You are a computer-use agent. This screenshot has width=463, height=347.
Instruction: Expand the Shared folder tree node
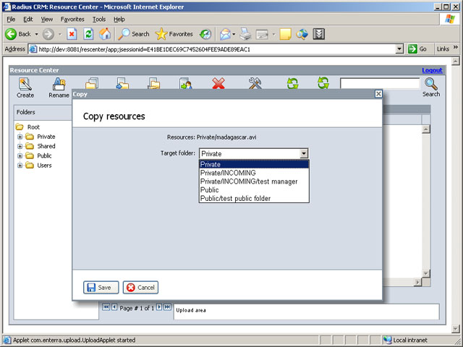[20, 146]
